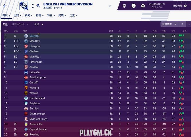Open the Man City team link
Screen dimensions: 191x137
35,41
